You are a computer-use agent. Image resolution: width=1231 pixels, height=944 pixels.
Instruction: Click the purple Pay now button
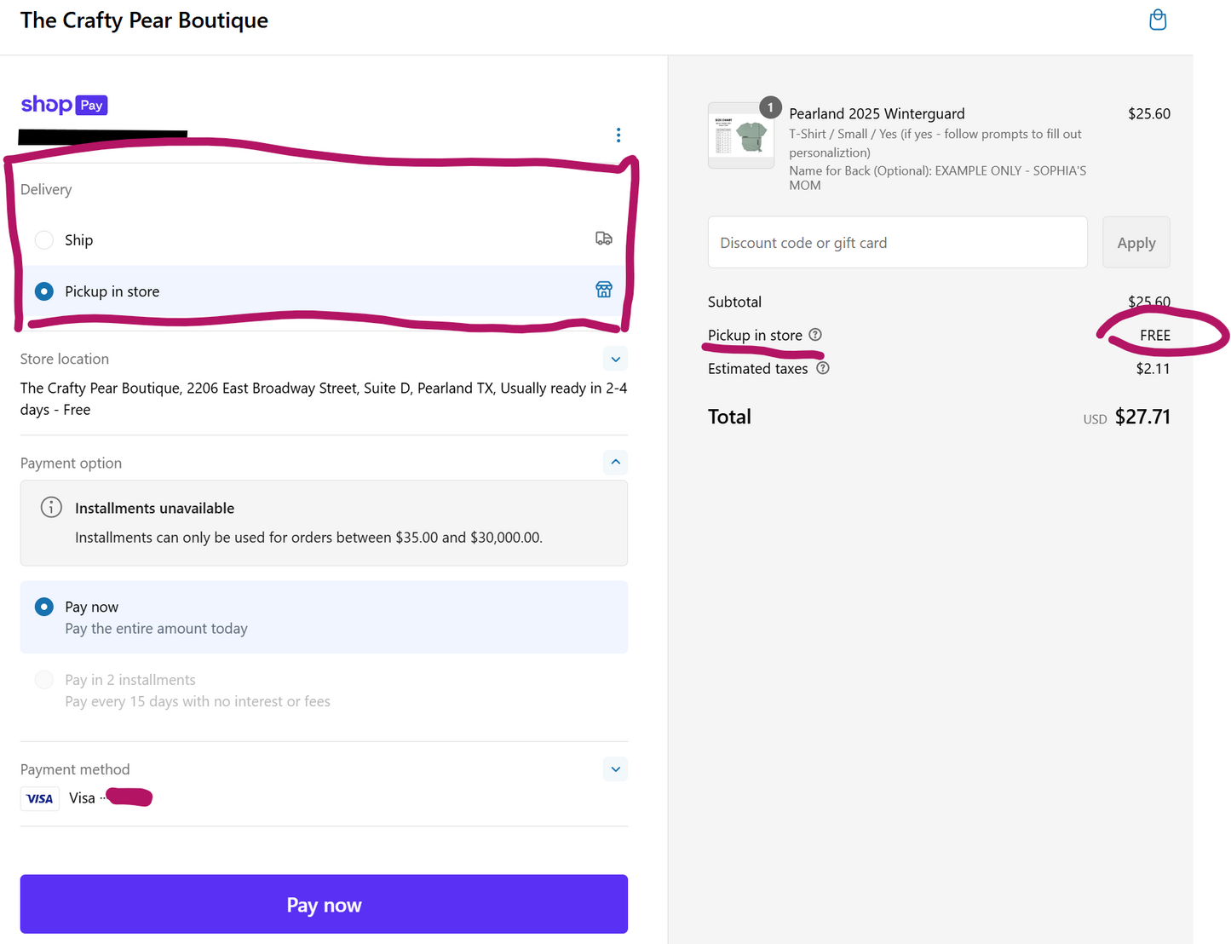pyautogui.click(x=324, y=904)
